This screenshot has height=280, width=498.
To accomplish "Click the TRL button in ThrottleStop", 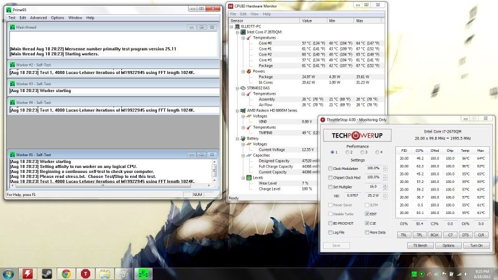I will pyautogui.click(x=403, y=235).
